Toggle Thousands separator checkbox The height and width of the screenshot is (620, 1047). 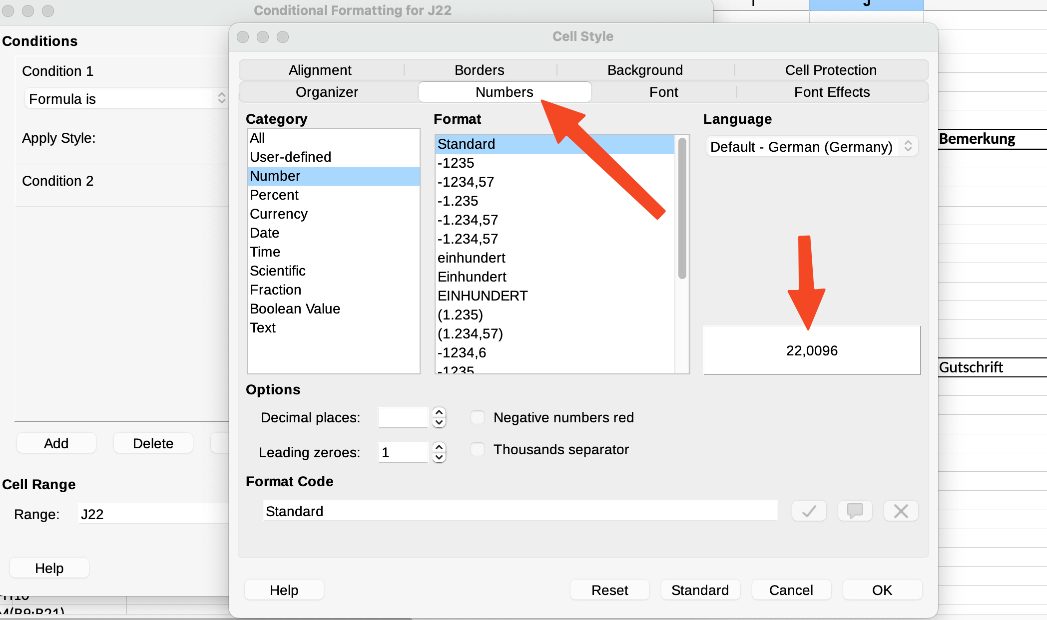[x=478, y=449]
